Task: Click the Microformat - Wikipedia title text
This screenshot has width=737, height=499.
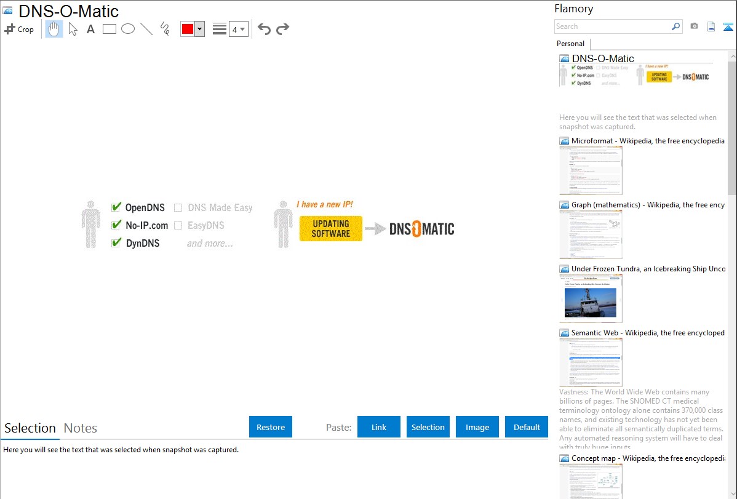Action: click(648, 141)
